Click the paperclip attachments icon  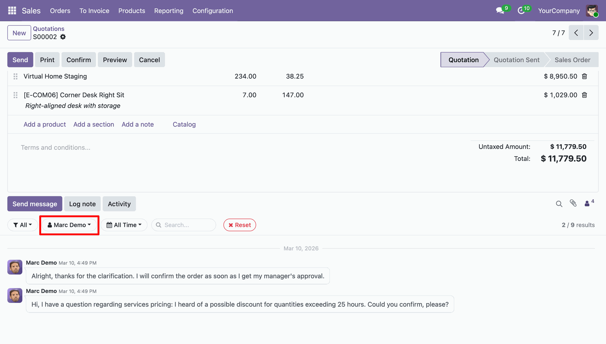click(x=573, y=204)
